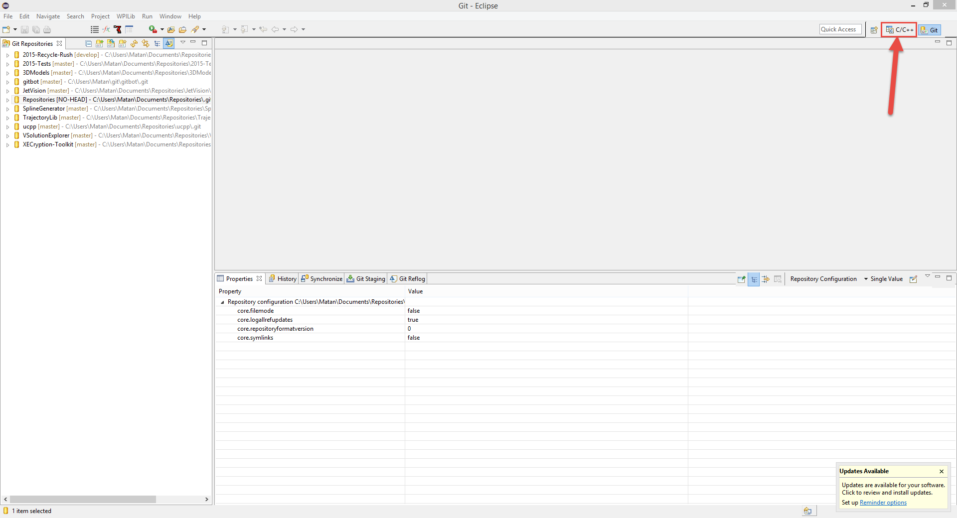Click the Single Value button
The height and width of the screenshot is (518, 957).
tap(886, 279)
